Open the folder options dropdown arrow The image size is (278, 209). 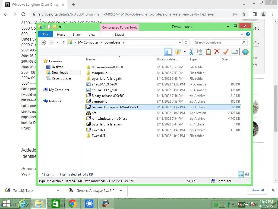[185, 52]
